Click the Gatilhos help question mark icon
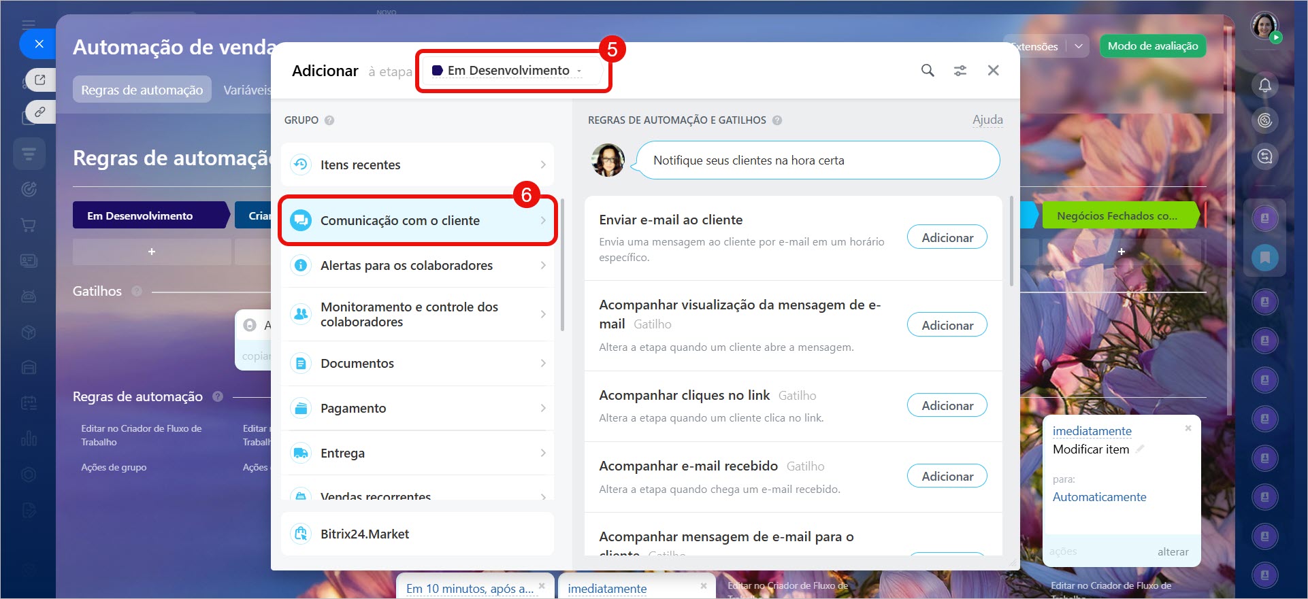Viewport: 1308px width, 599px height. click(137, 291)
